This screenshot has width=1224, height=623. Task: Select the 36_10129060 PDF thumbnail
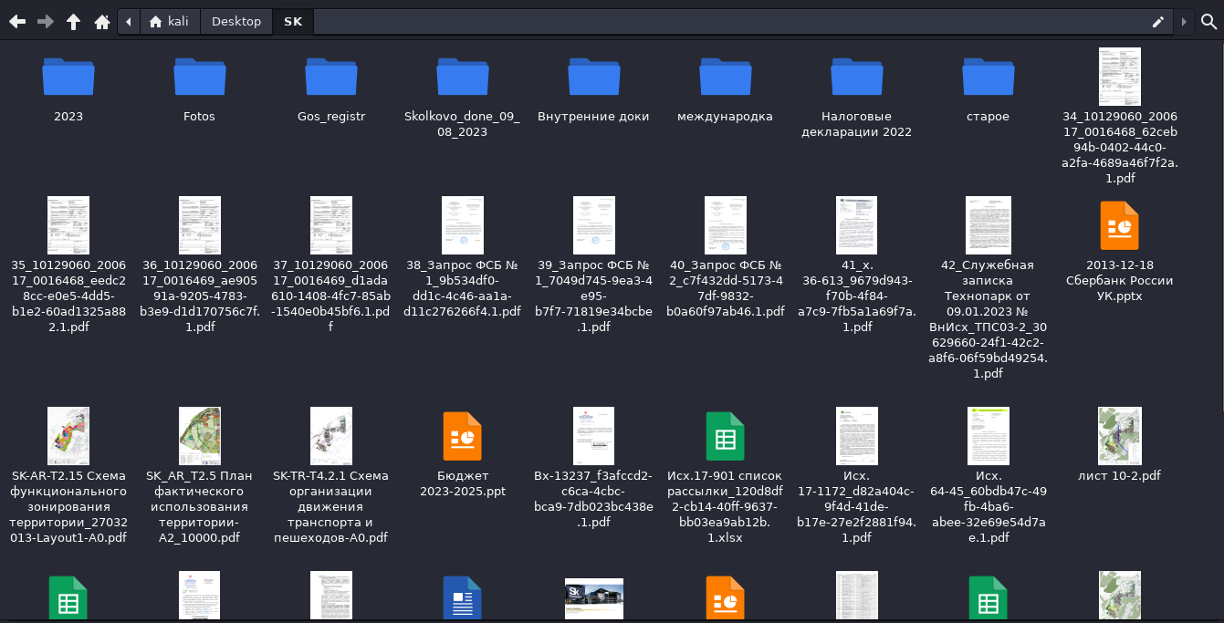tap(200, 225)
